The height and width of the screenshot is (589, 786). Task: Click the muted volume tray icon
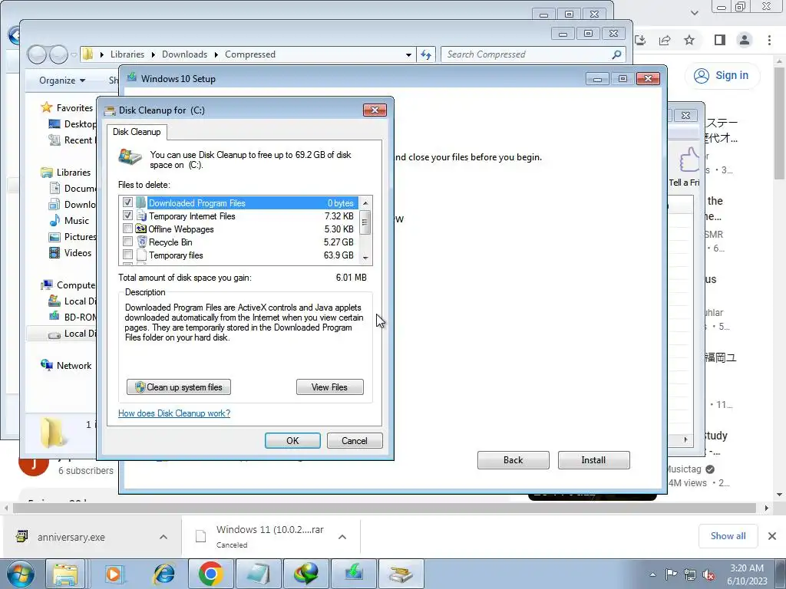click(708, 574)
